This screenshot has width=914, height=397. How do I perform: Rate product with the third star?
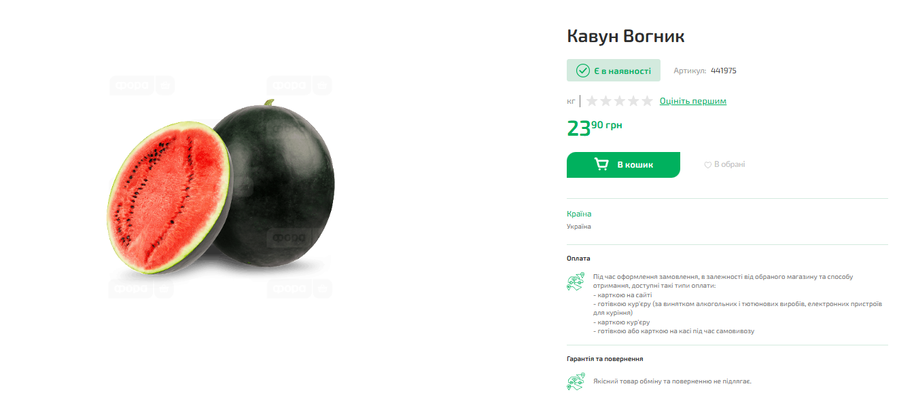click(x=619, y=101)
